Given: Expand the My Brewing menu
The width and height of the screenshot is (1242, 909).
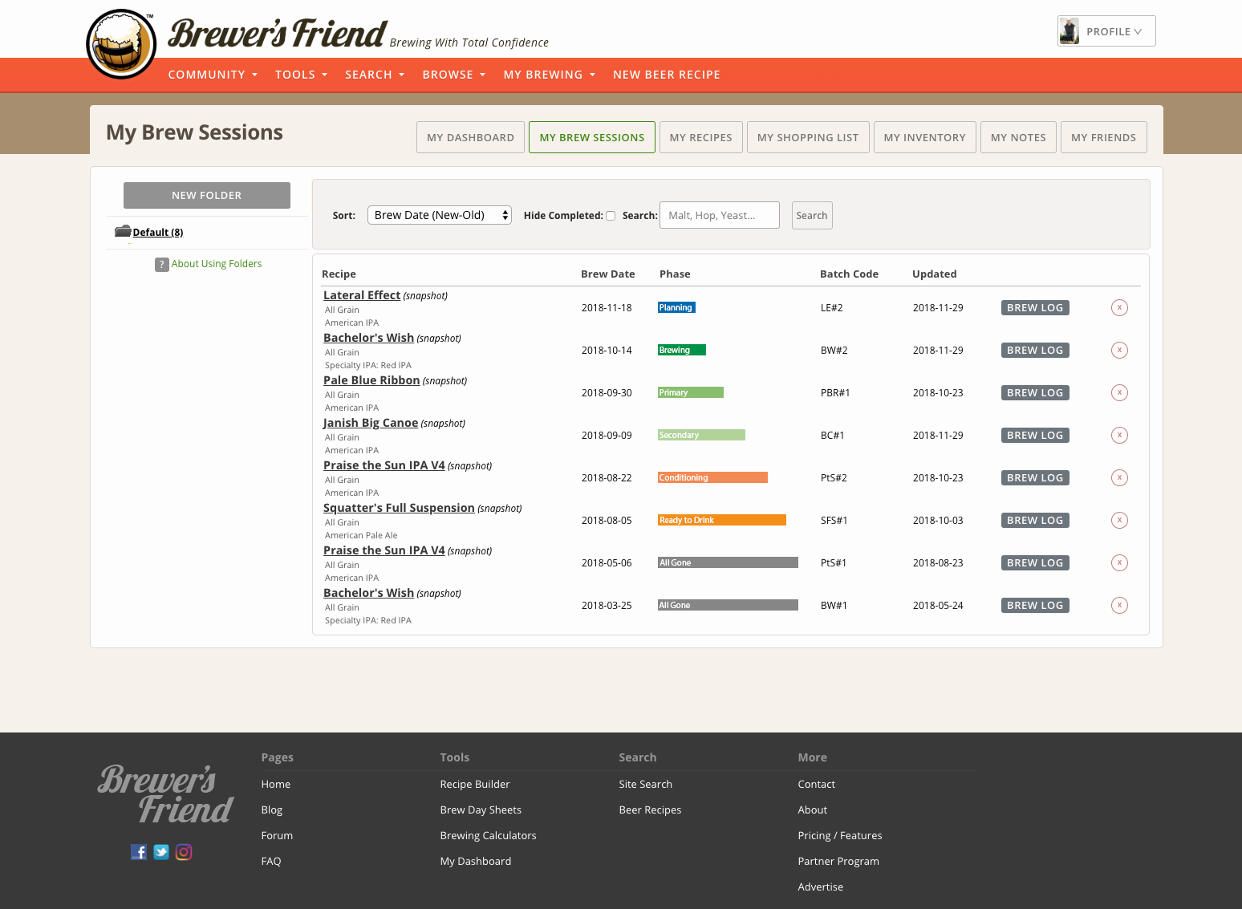Looking at the screenshot, I should pos(550,75).
